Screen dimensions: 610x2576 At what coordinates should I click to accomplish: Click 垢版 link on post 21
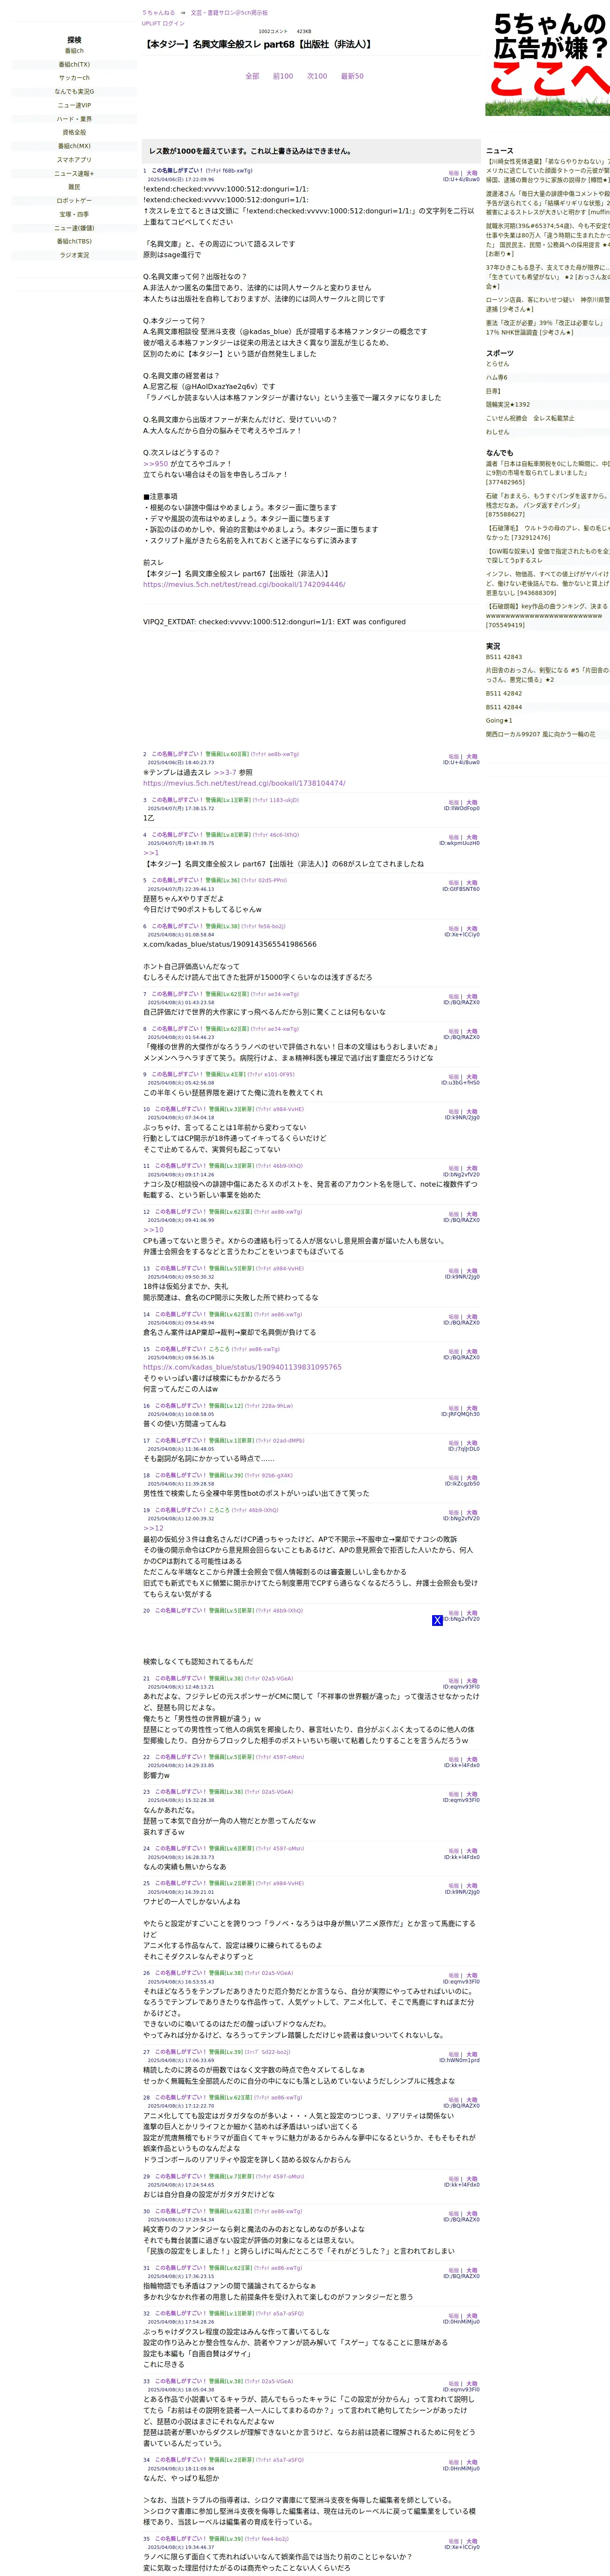(x=454, y=1681)
